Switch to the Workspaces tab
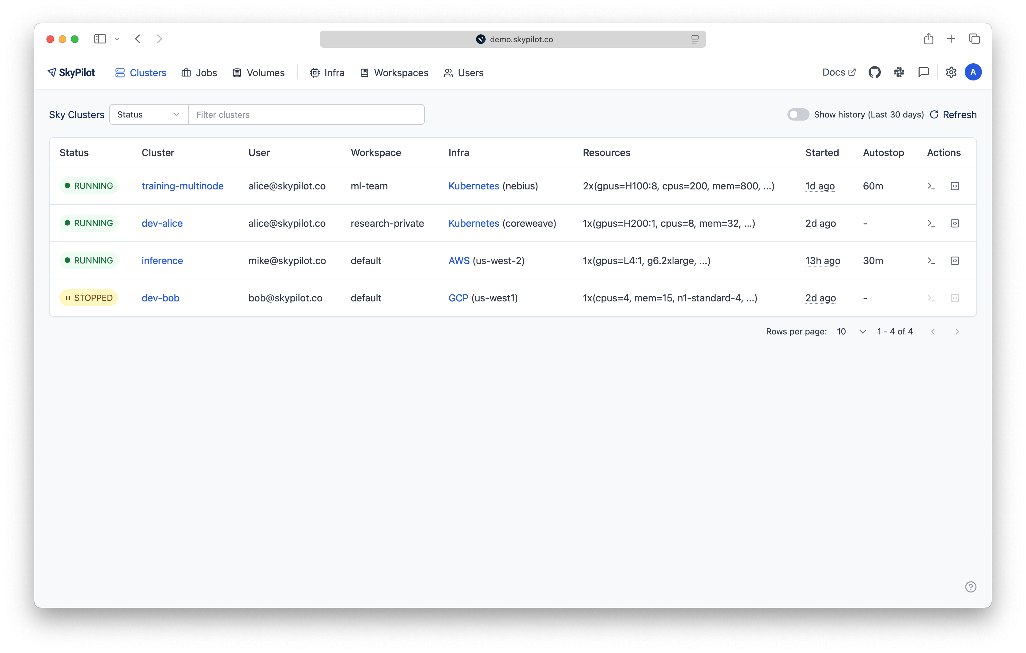This screenshot has height=653, width=1026. 394,73
